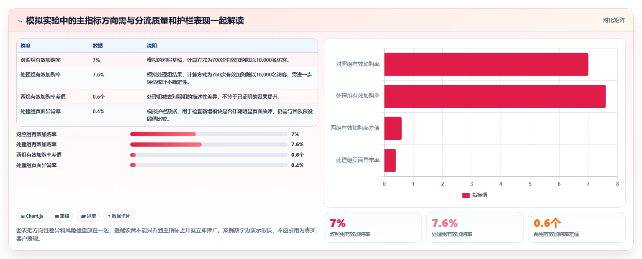Click the x-axis tick label 8

point(617,184)
